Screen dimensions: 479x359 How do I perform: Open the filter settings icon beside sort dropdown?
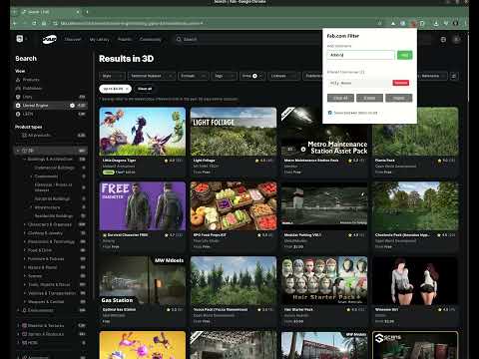(454, 76)
